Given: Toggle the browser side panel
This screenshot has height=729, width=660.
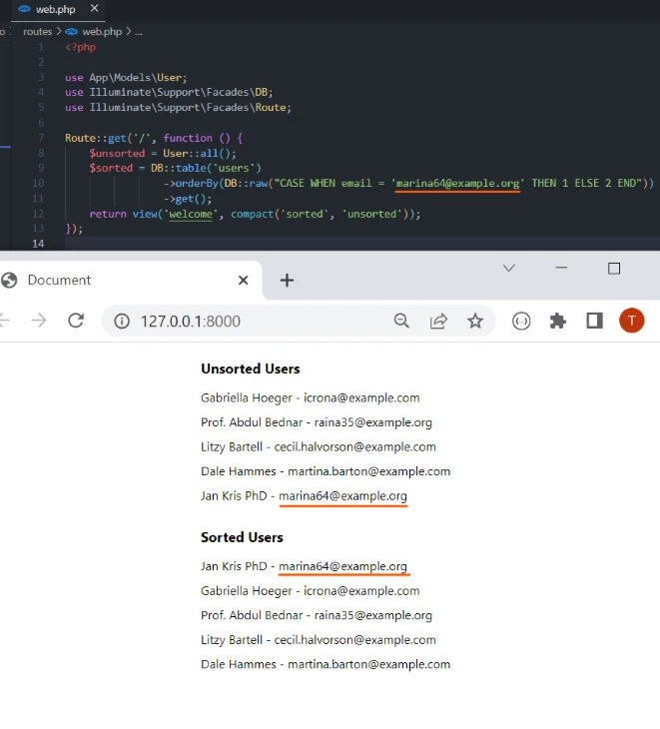Looking at the screenshot, I should [594, 321].
